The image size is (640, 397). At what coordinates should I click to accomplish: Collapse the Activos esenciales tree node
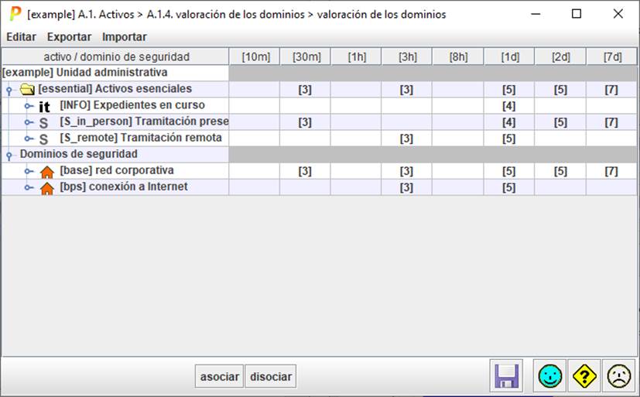pyautogui.click(x=9, y=90)
